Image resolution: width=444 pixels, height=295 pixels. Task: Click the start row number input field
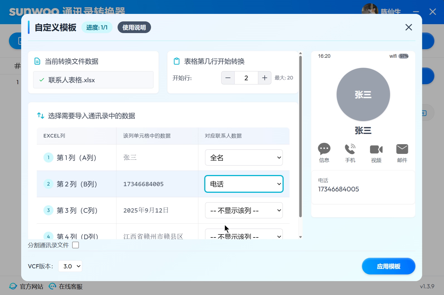click(246, 78)
